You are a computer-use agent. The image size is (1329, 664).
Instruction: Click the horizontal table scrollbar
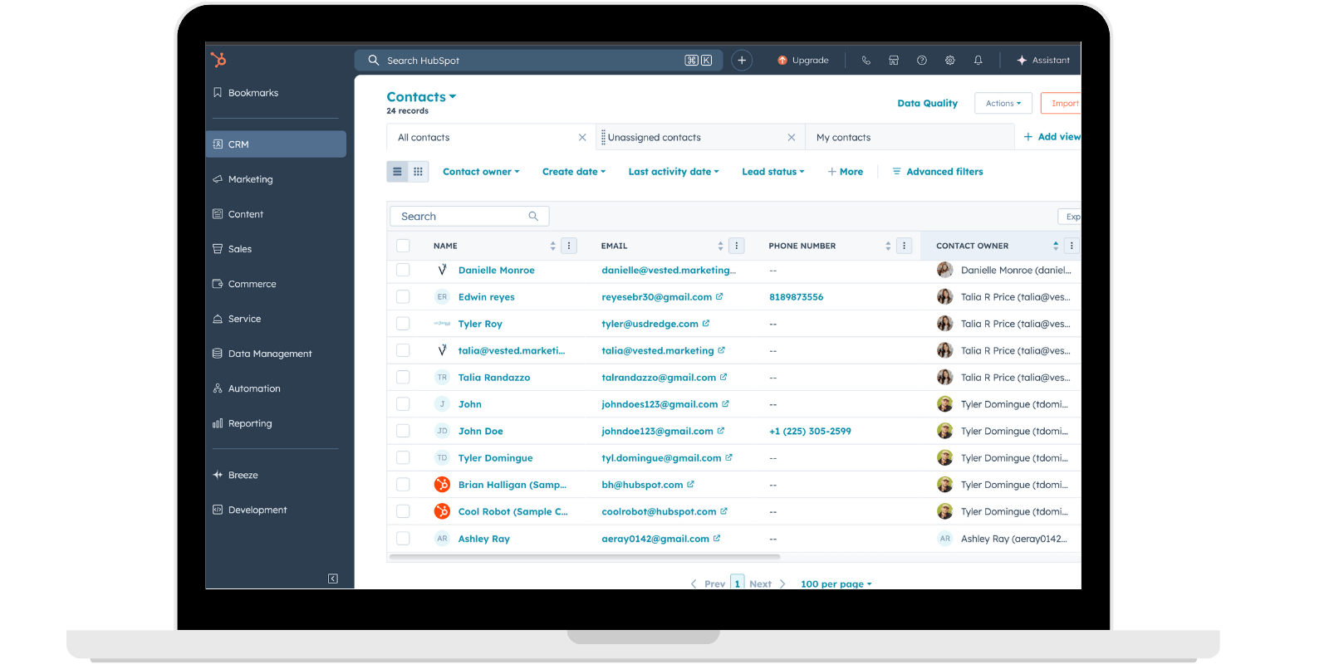tap(585, 557)
